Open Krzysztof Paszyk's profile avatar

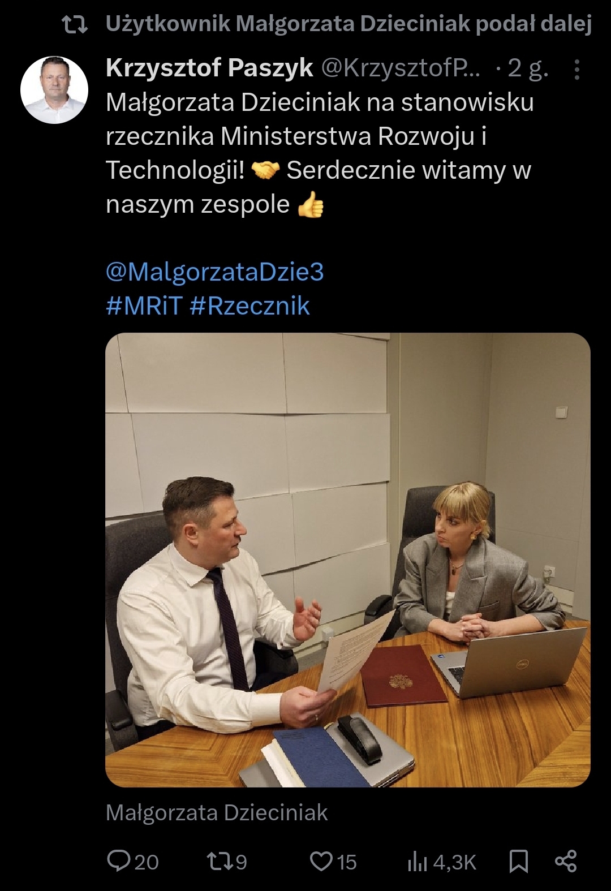pos(54,89)
